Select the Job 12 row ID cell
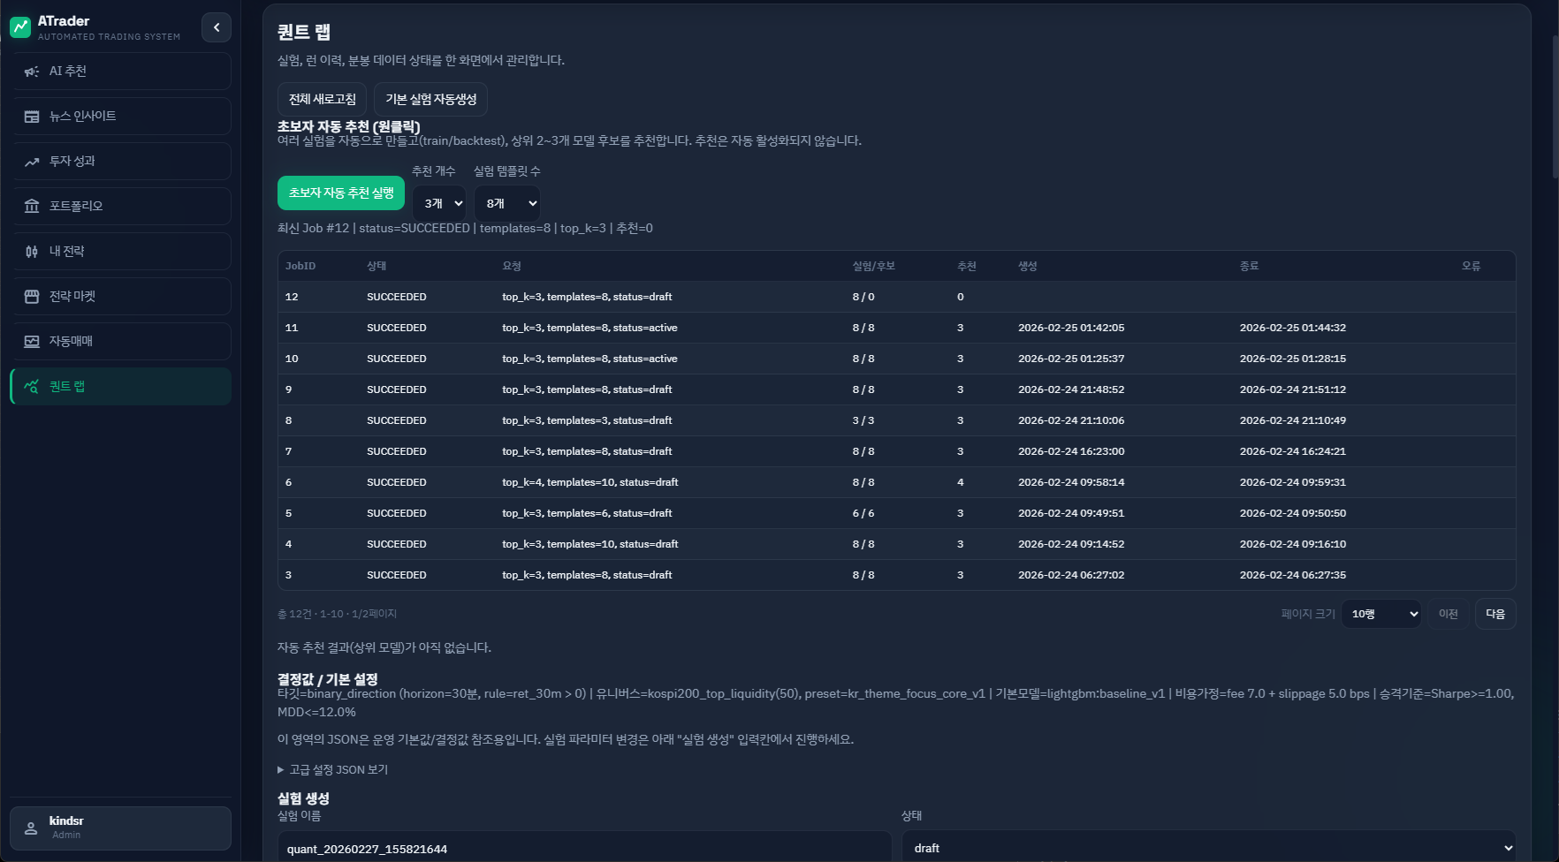This screenshot has height=862, width=1559. click(292, 297)
